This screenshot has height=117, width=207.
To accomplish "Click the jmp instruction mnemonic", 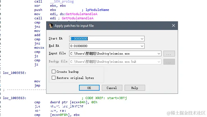I will click(37, 85).
